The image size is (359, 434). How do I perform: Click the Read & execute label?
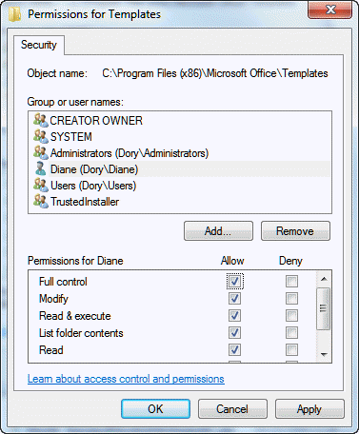click(x=75, y=316)
